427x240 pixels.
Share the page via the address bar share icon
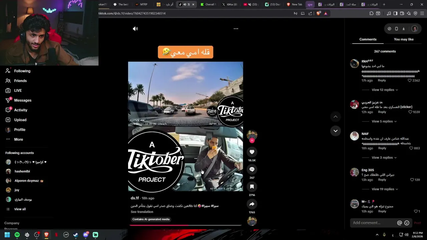(310, 13)
